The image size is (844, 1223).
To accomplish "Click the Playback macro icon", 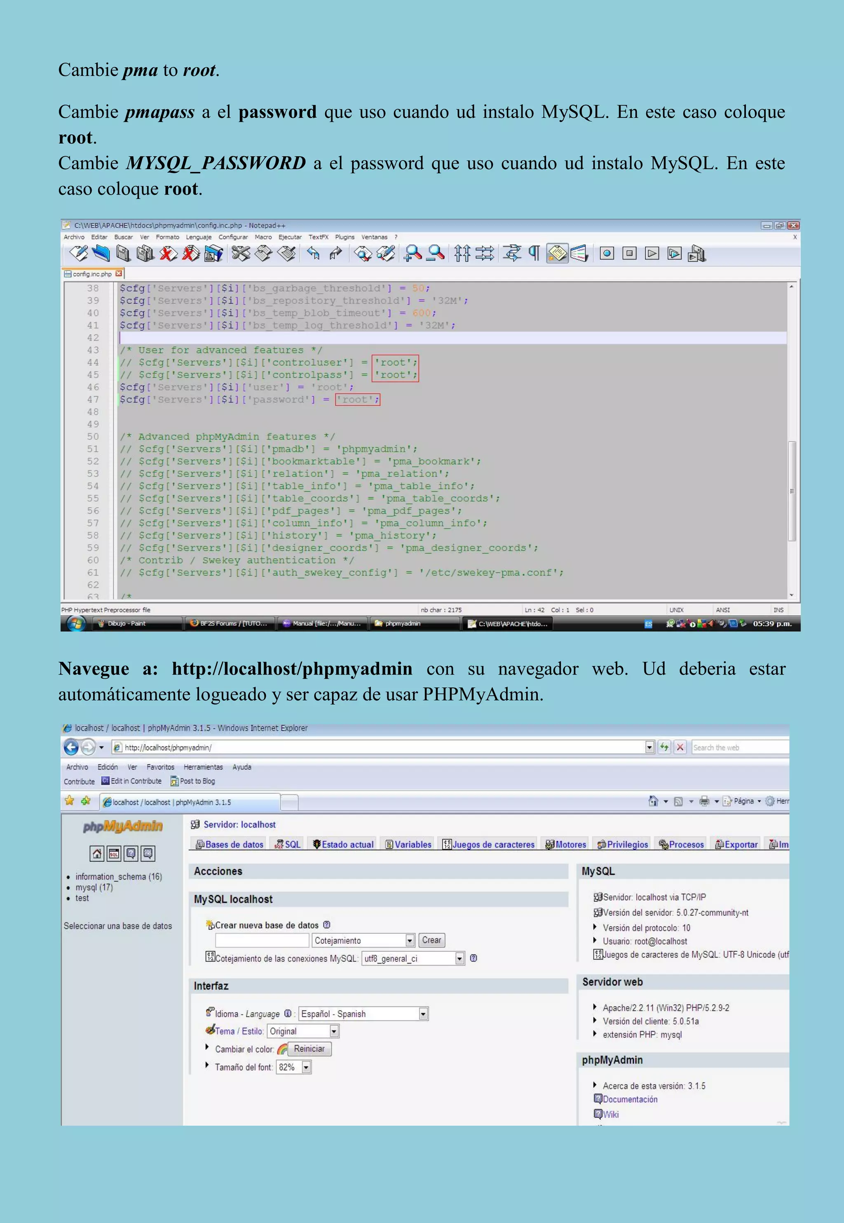I will click(652, 253).
